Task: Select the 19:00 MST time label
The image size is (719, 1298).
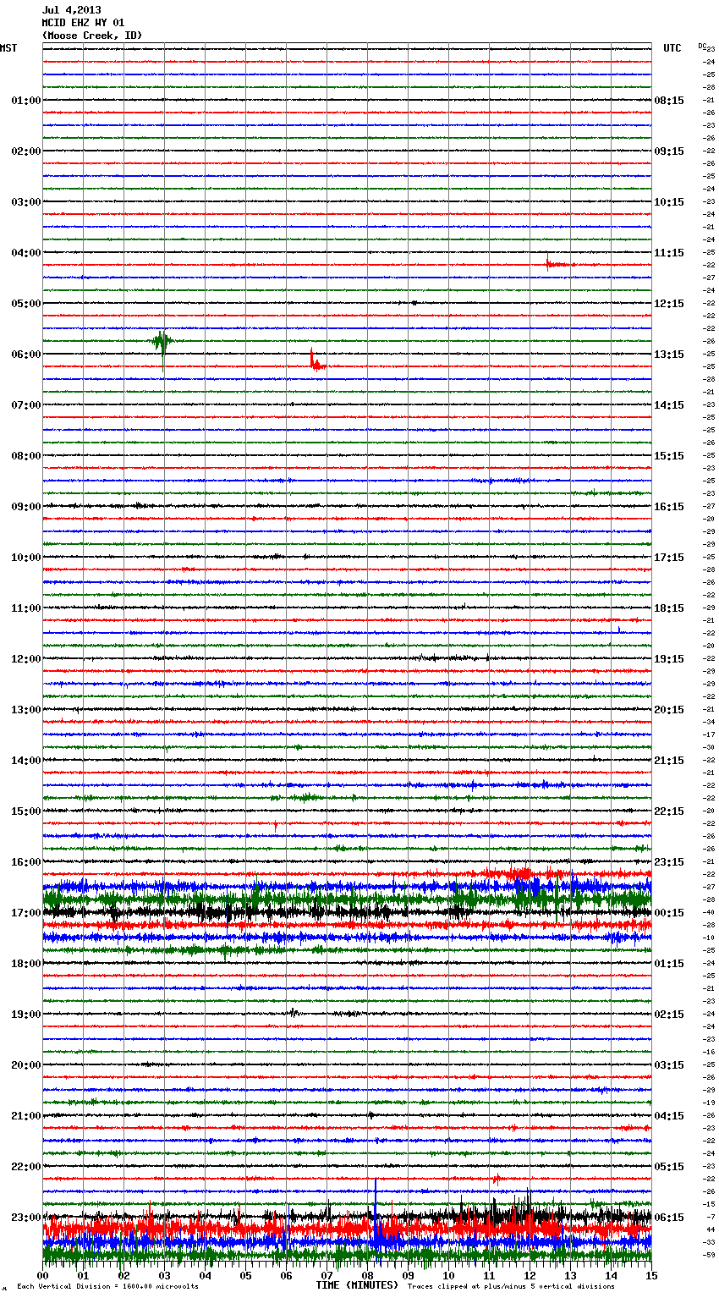Action: pos(26,1014)
